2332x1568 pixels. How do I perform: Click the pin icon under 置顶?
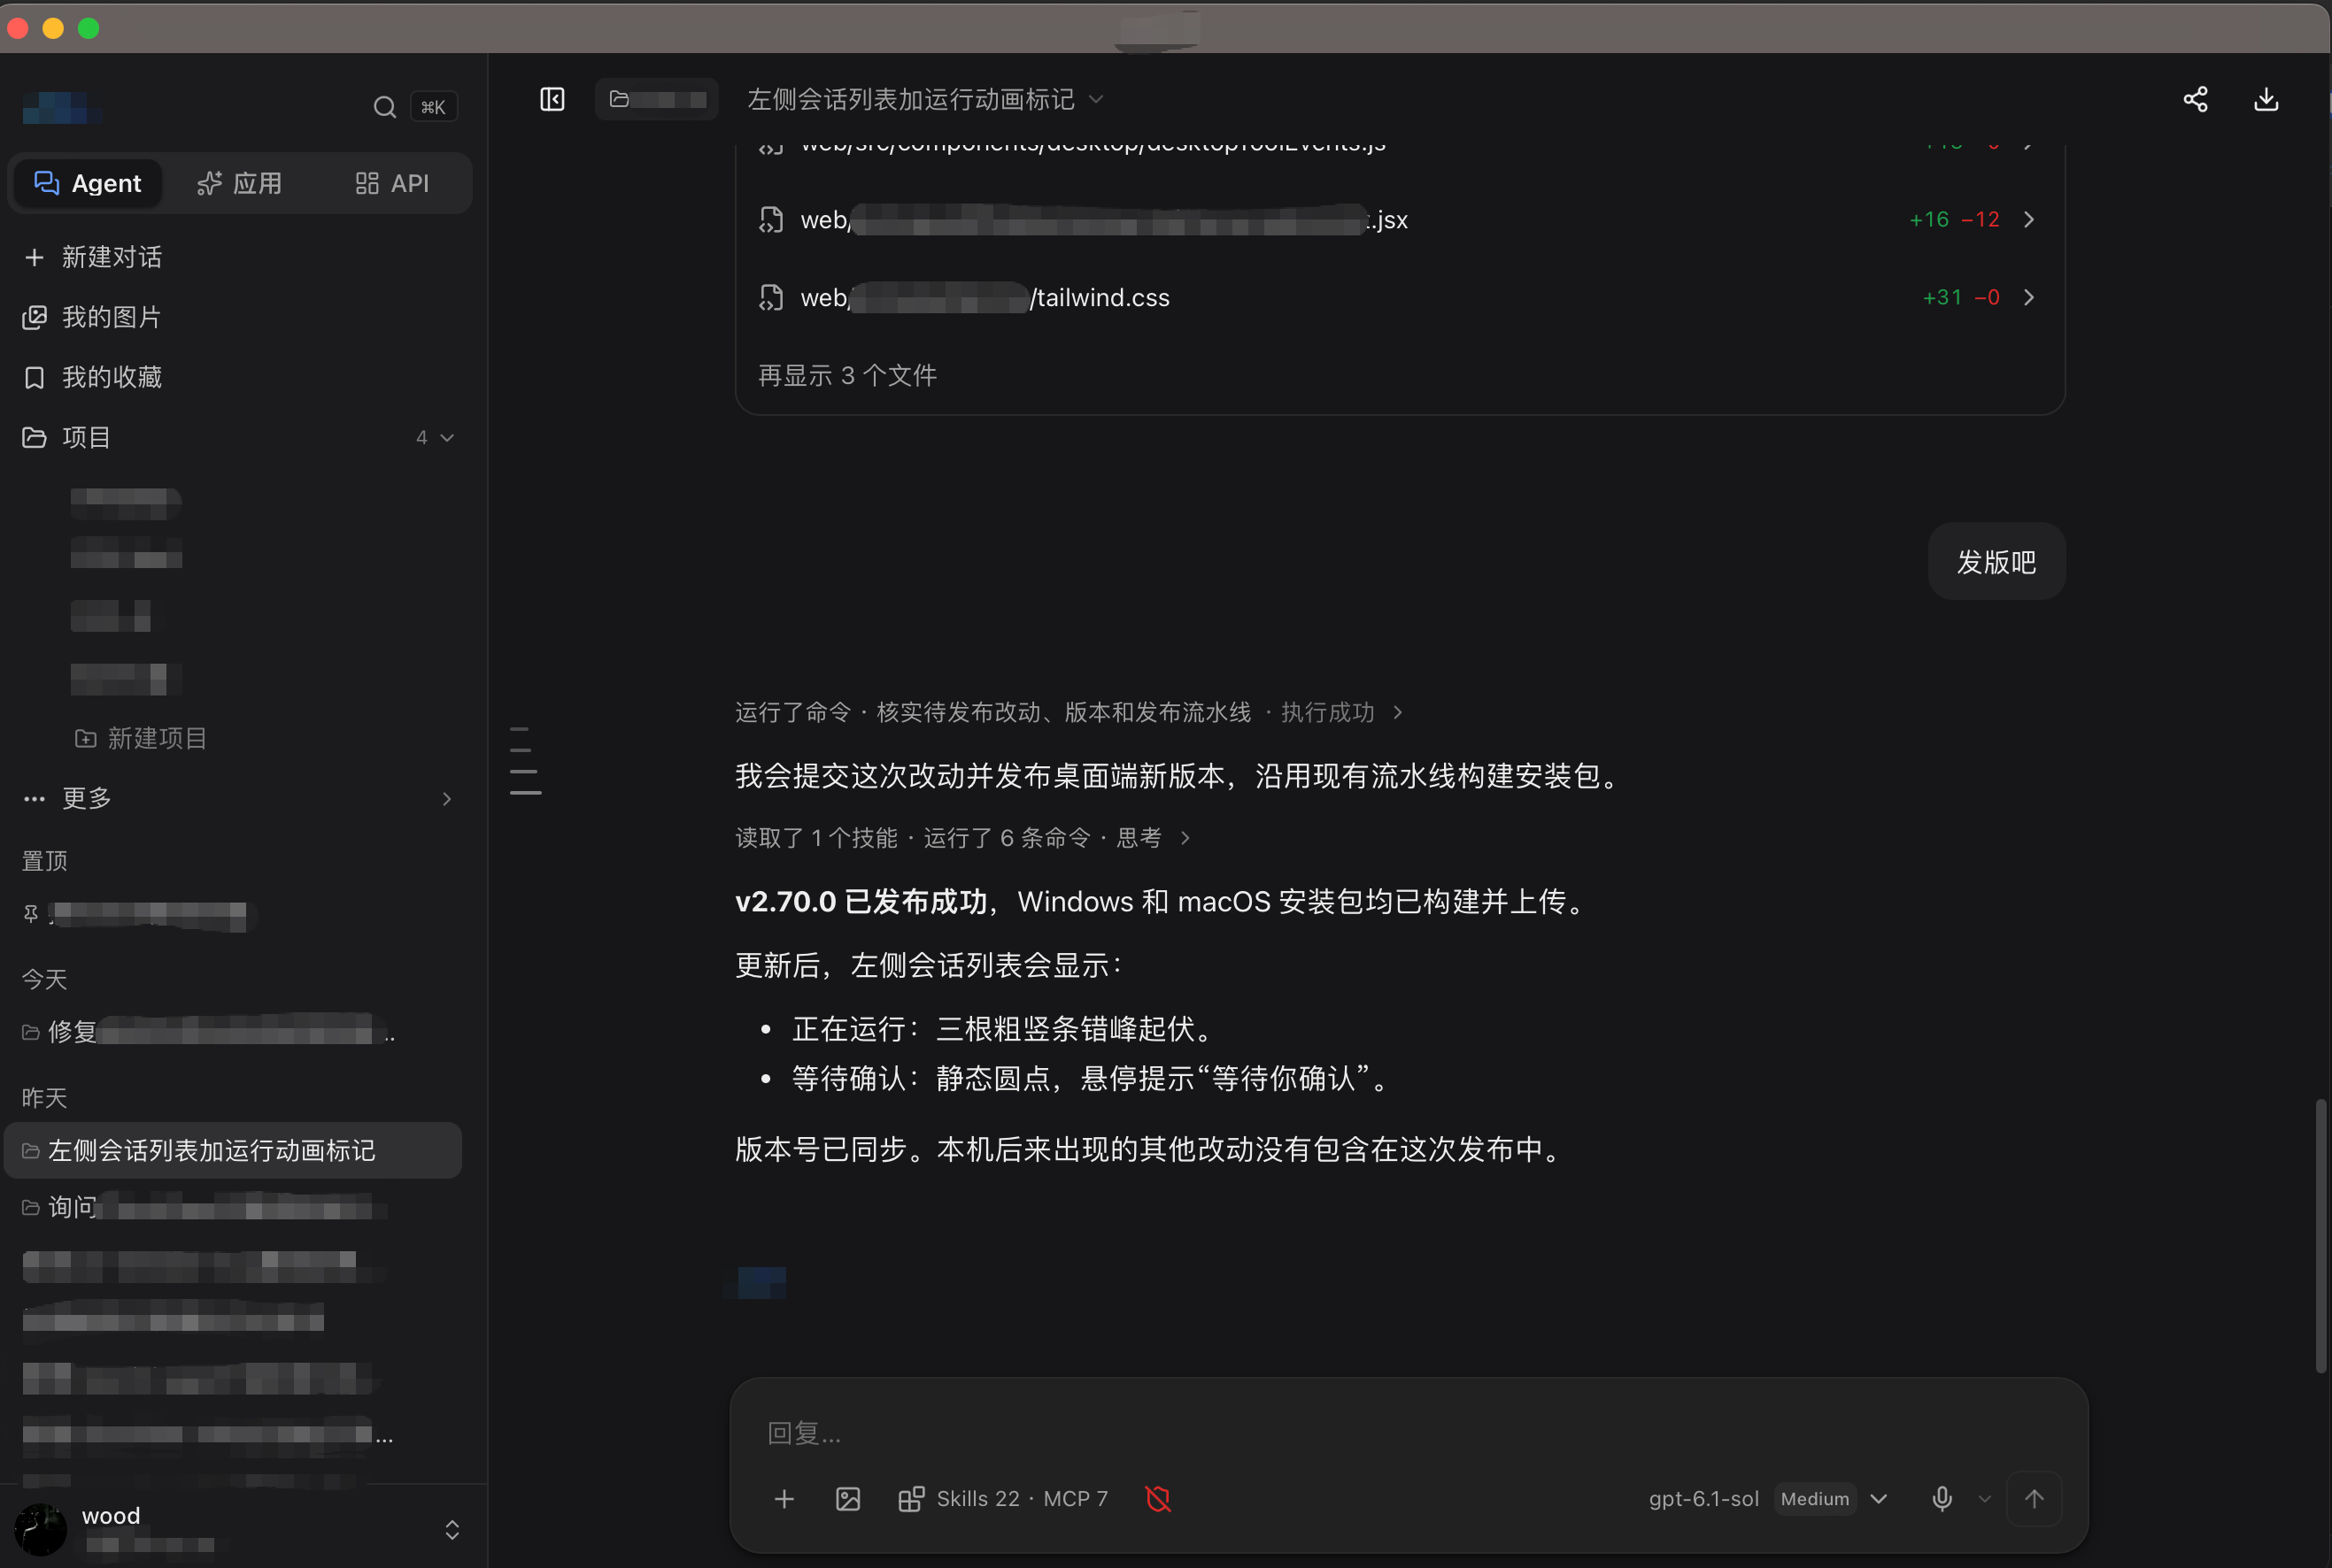pos(31,914)
